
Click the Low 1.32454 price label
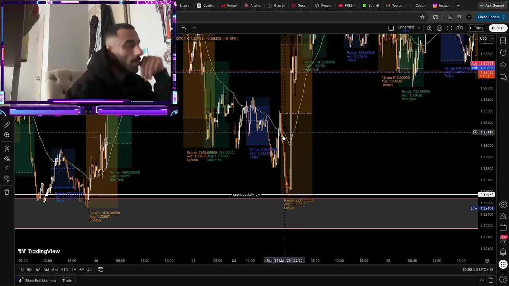[x=482, y=209]
